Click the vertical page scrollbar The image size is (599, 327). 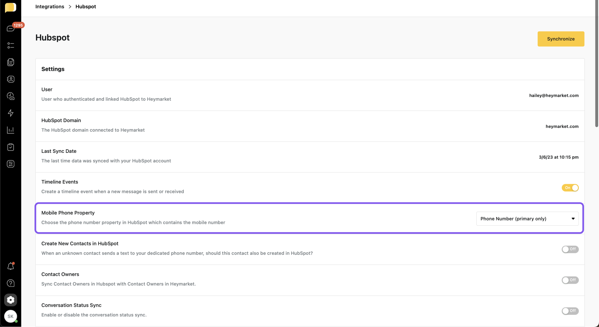tap(597, 64)
